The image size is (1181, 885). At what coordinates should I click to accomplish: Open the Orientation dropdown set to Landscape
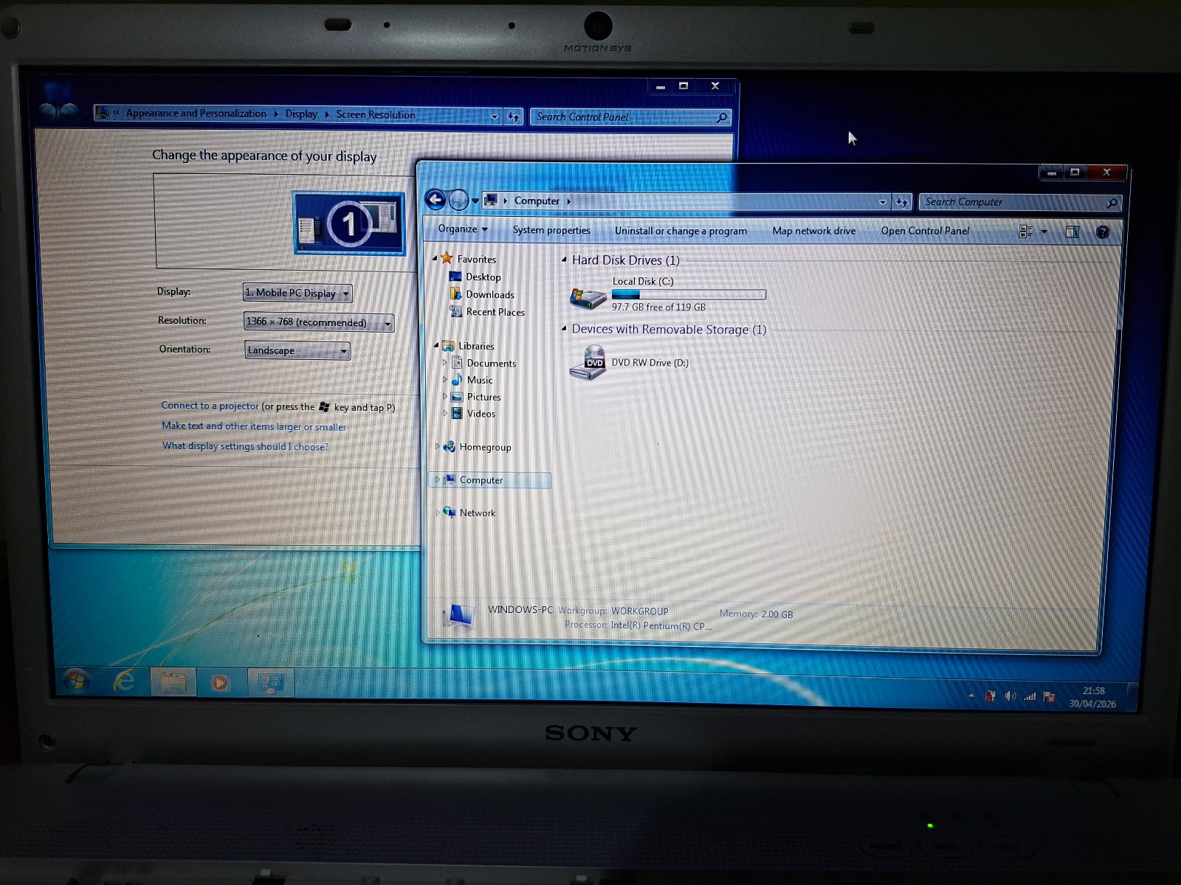(297, 350)
